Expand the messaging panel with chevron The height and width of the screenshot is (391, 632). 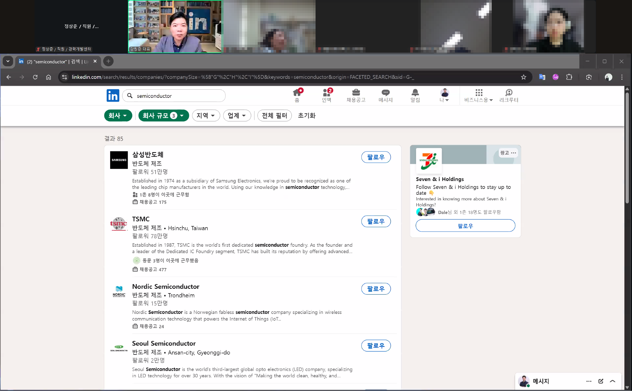pos(613,381)
